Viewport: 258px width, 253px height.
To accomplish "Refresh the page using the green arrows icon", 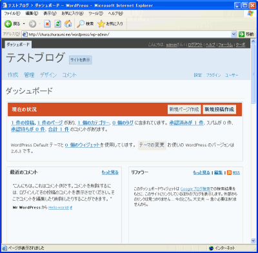I will [57, 24].
